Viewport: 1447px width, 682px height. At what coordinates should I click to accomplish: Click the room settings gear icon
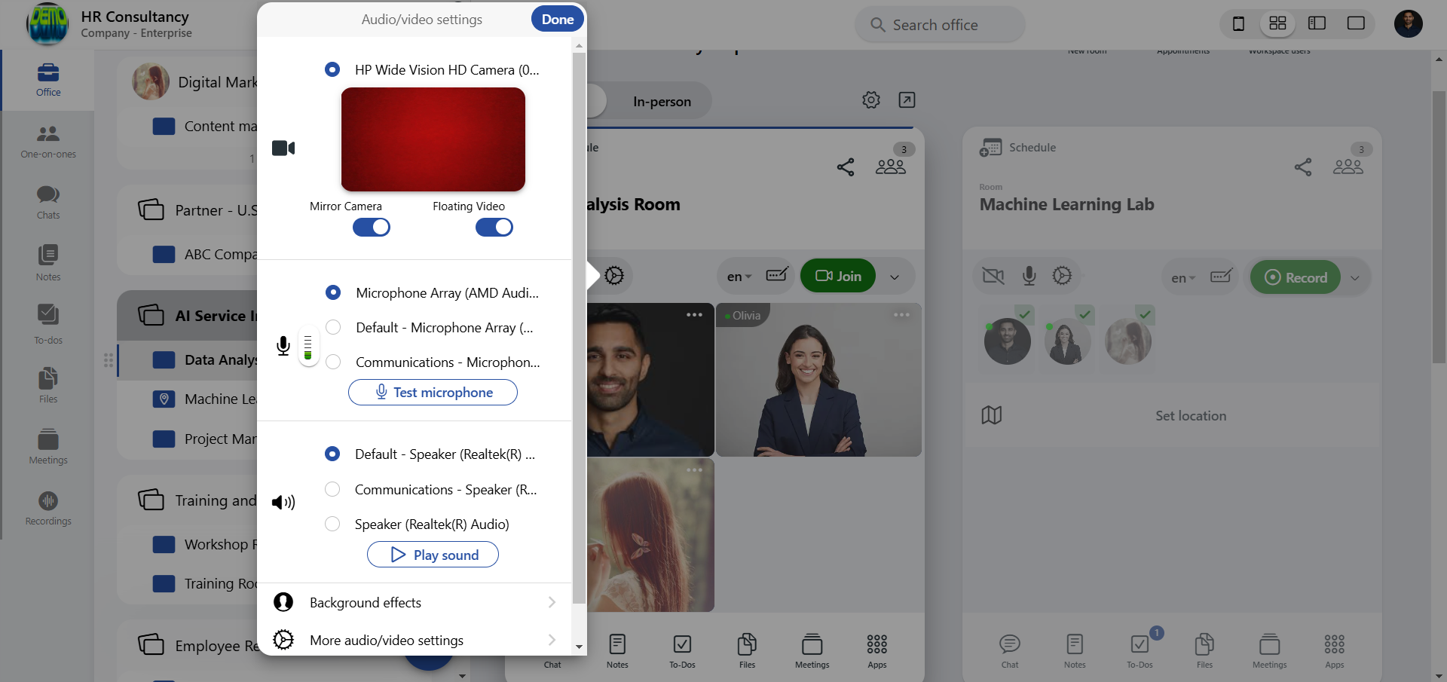pyautogui.click(x=870, y=100)
